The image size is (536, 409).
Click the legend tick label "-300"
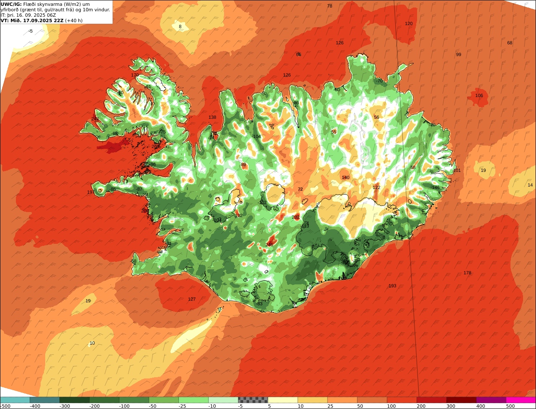pos(64,406)
